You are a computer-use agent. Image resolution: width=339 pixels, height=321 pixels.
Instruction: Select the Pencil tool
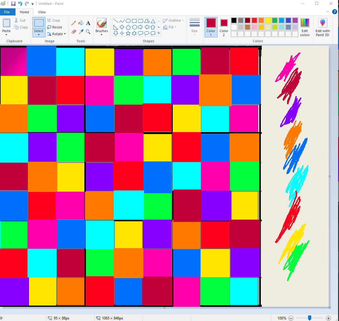pos(74,23)
